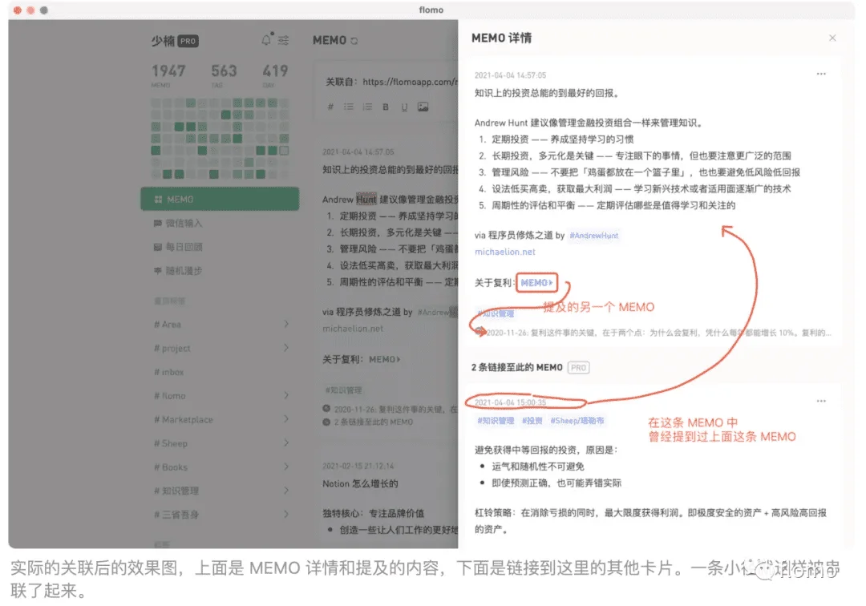The height and width of the screenshot is (606, 866).
Task: Open the more menu of first detail memo
Action: point(820,74)
